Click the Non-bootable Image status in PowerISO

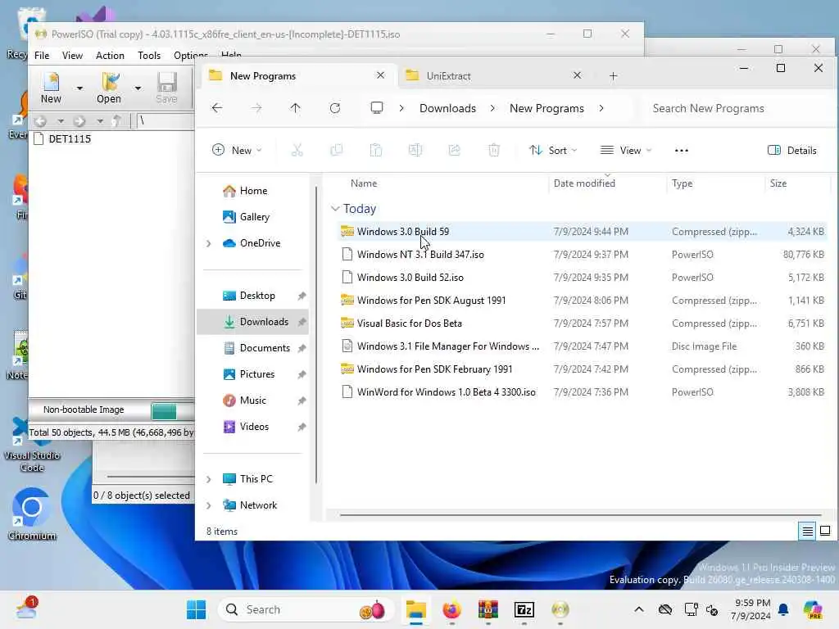tap(84, 410)
